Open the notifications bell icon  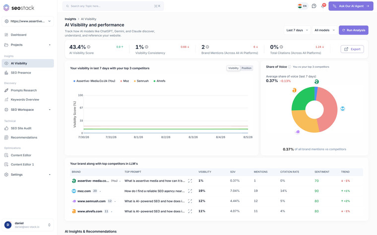click(323, 6)
